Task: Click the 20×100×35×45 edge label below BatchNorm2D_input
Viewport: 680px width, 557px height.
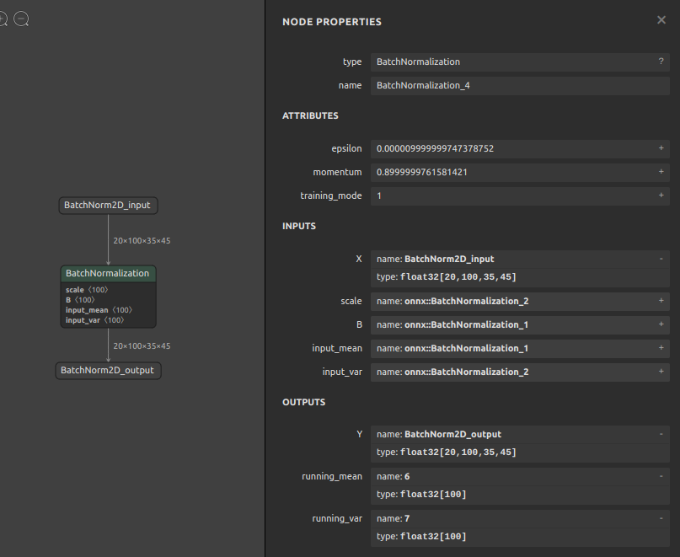Action: click(x=142, y=240)
